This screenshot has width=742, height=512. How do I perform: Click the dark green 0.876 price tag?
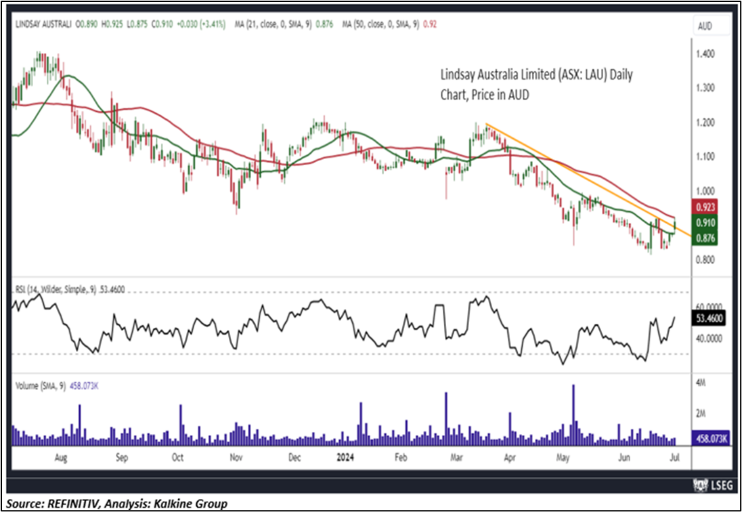click(705, 238)
